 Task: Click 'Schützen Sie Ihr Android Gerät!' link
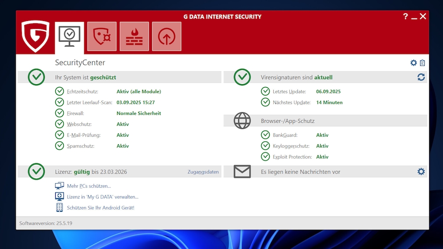click(100, 208)
